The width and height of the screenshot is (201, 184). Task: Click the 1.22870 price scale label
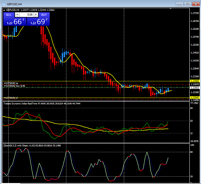(195, 84)
